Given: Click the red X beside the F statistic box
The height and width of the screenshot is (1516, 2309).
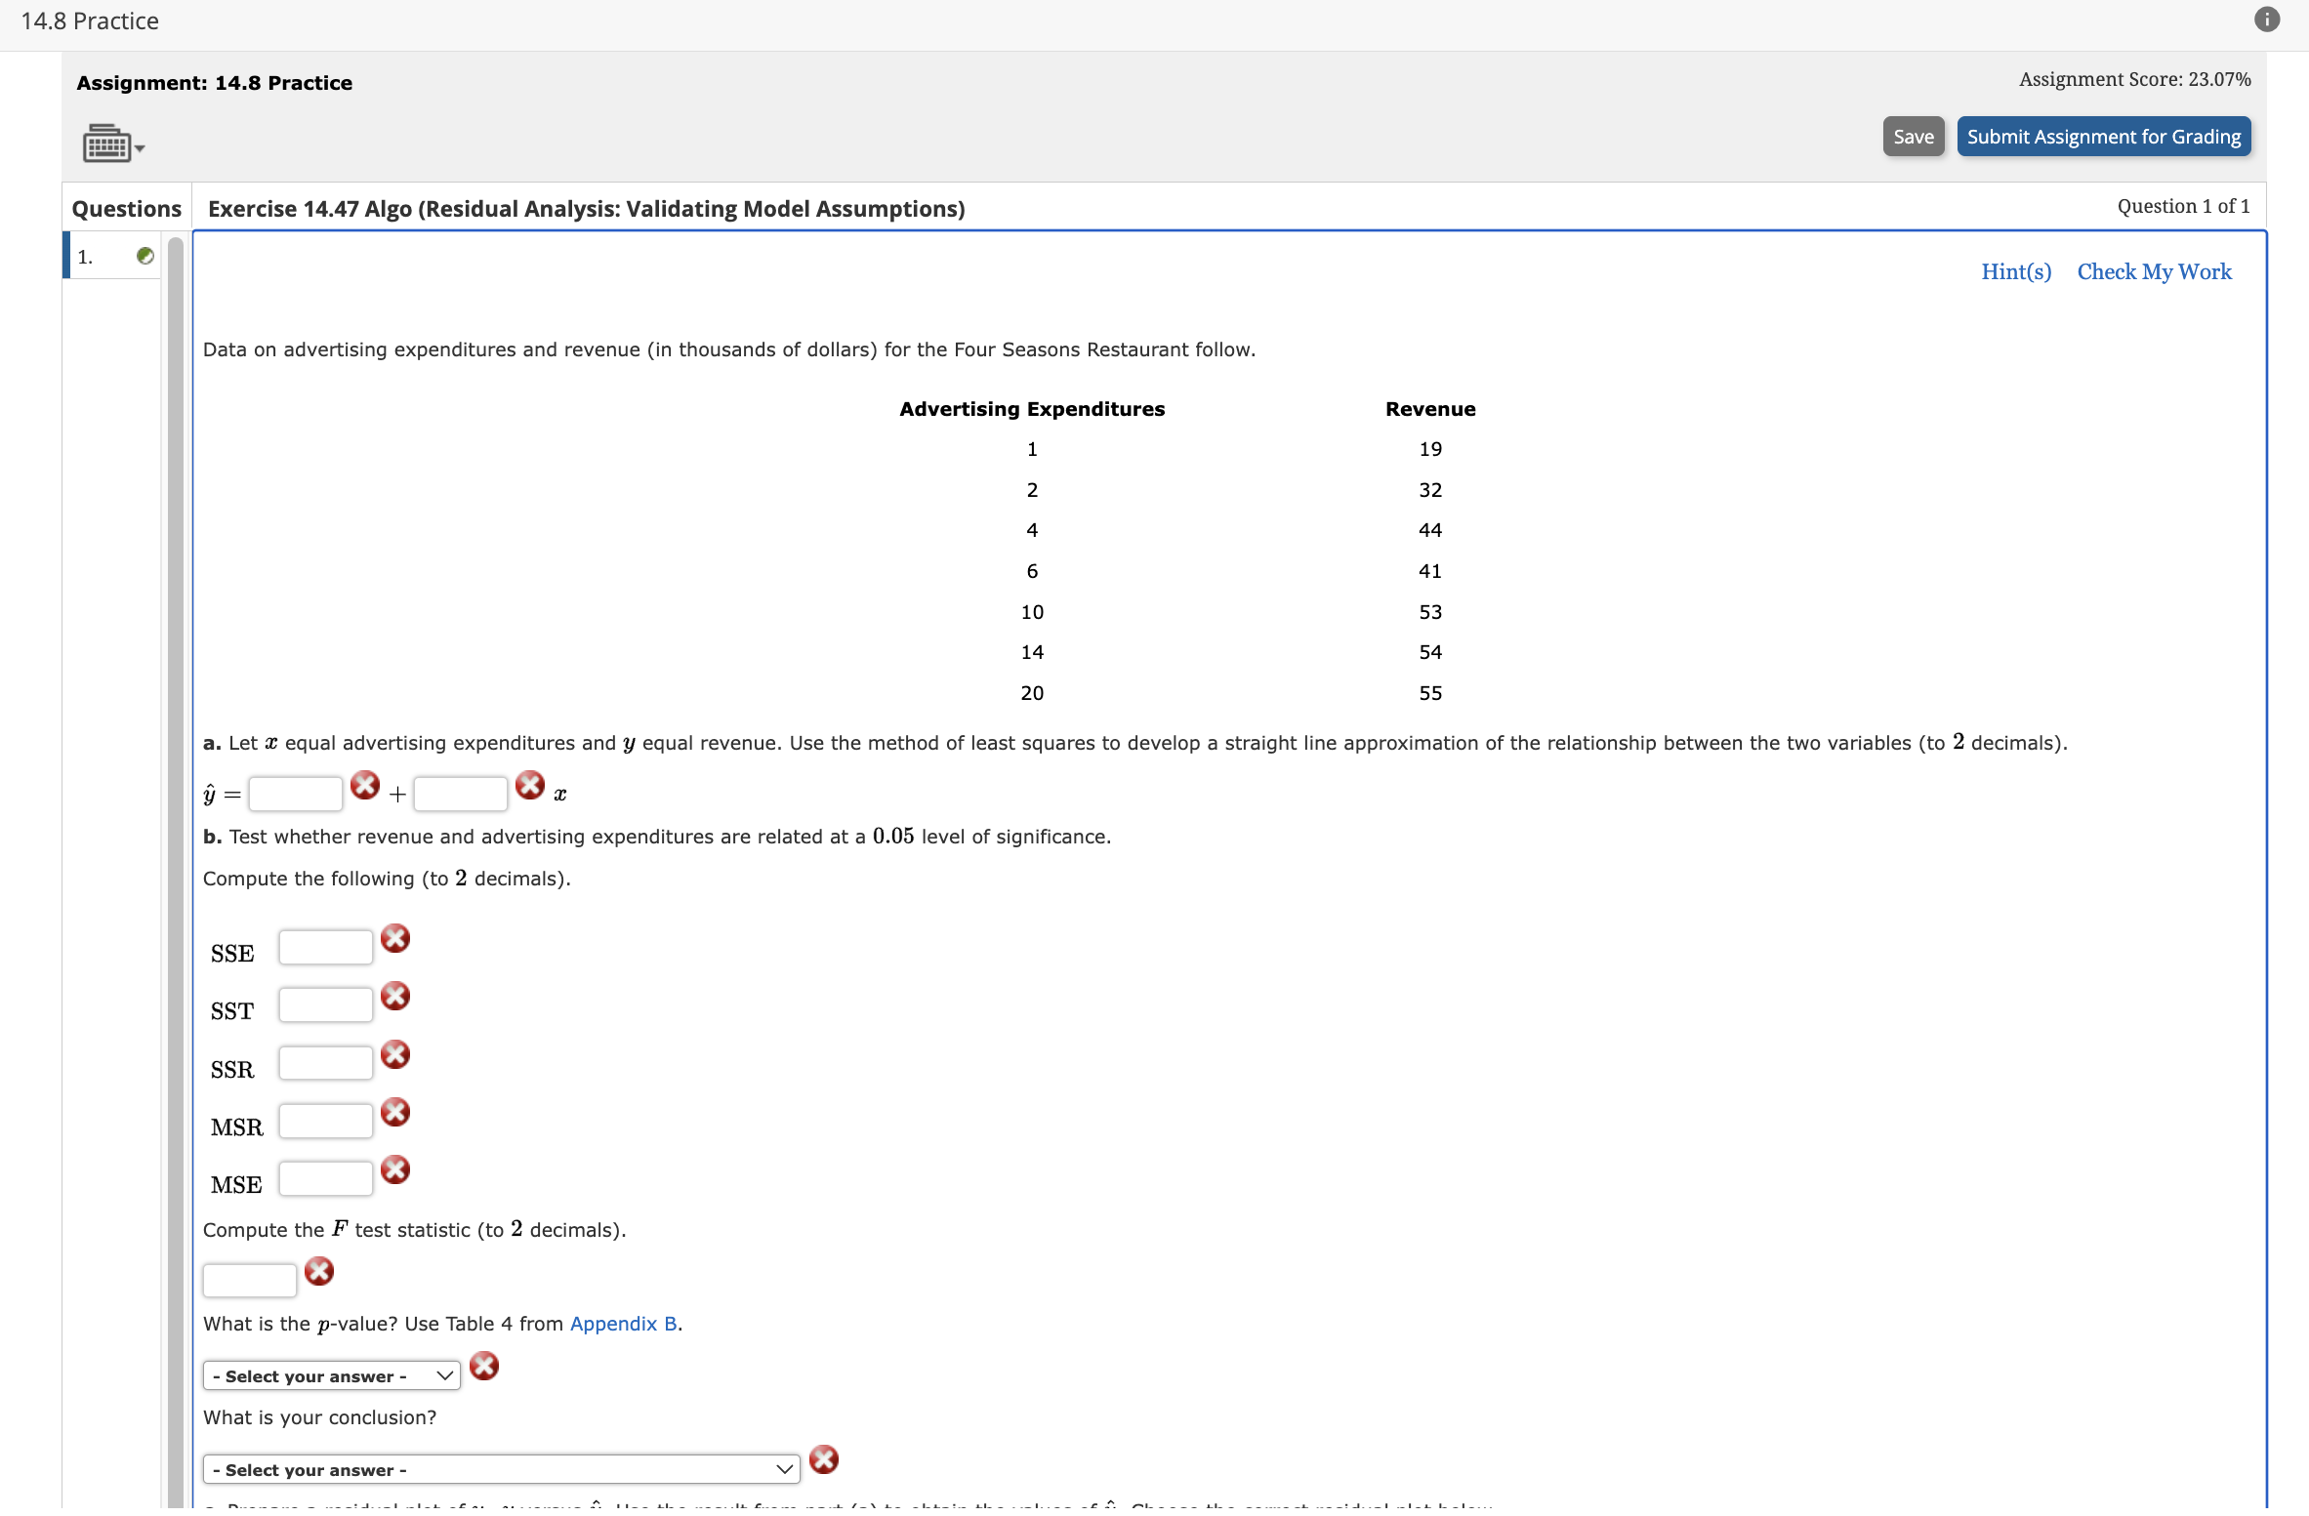Looking at the screenshot, I should click(319, 1270).
